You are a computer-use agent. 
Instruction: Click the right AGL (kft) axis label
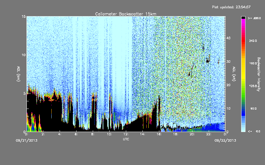[x=234, y=74]
